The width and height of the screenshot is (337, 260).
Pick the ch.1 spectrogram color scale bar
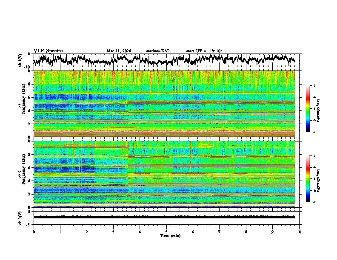tap(308, 109)
